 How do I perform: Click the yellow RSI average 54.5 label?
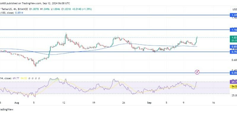233,87
